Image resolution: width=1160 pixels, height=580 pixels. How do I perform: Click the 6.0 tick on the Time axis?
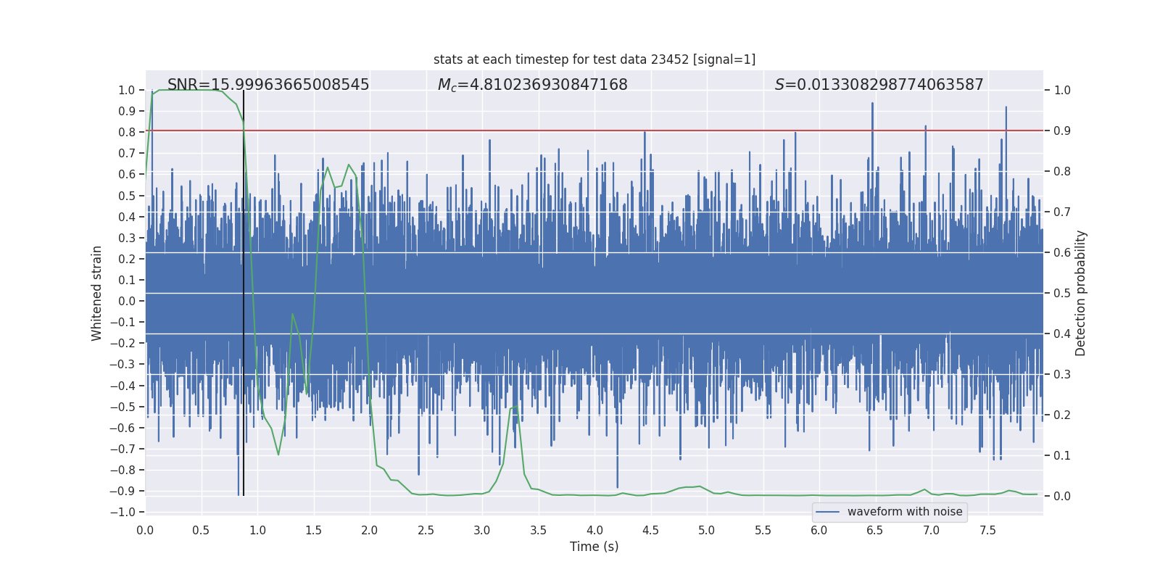(819, 530)
